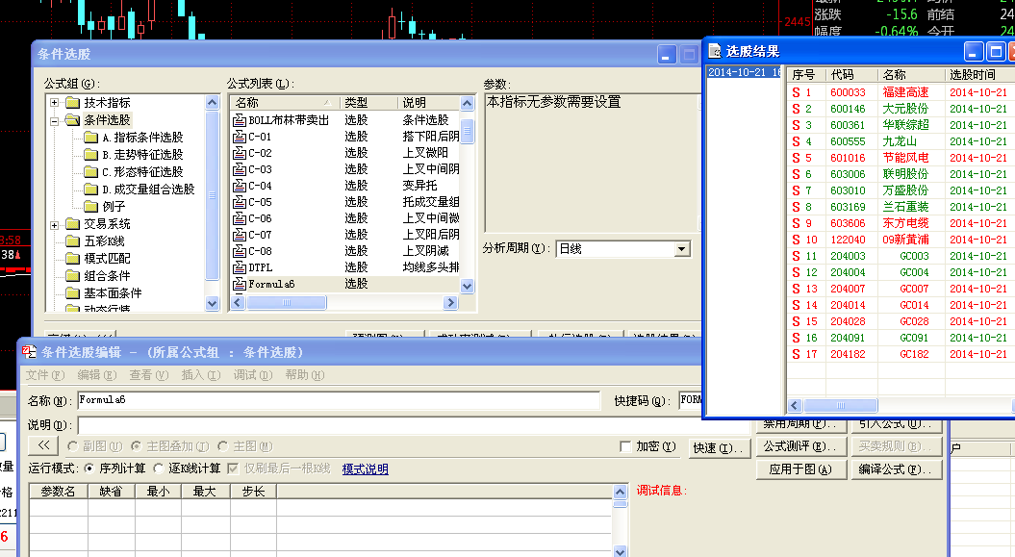The image size is (1015, 557).
Task: Open the 模式说明 link
Action: 365,469
